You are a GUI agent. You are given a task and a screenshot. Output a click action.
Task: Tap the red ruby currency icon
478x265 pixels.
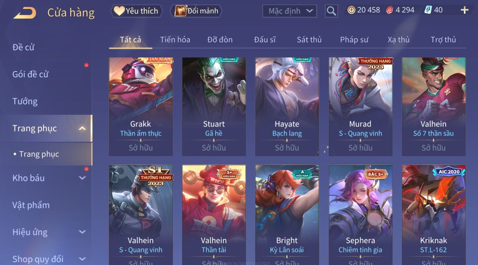tap(389, 10)
